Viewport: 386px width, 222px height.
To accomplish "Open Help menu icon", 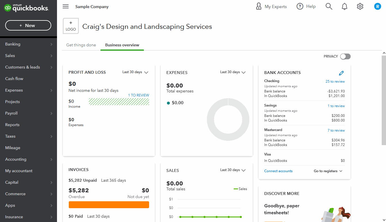I will coord(300,6).
